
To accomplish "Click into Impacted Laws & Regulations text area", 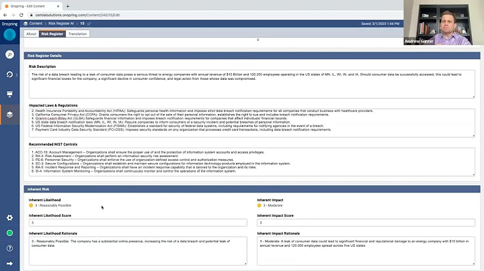I will (252, 123).
